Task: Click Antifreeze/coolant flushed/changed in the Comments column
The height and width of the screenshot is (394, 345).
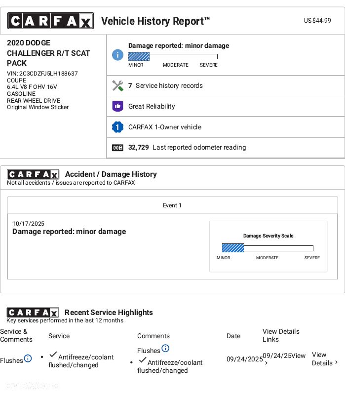Action: 170,366
